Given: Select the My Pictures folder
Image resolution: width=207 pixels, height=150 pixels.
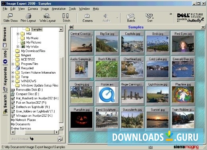Looking at the screenshot, I should (x=34, y=42).
